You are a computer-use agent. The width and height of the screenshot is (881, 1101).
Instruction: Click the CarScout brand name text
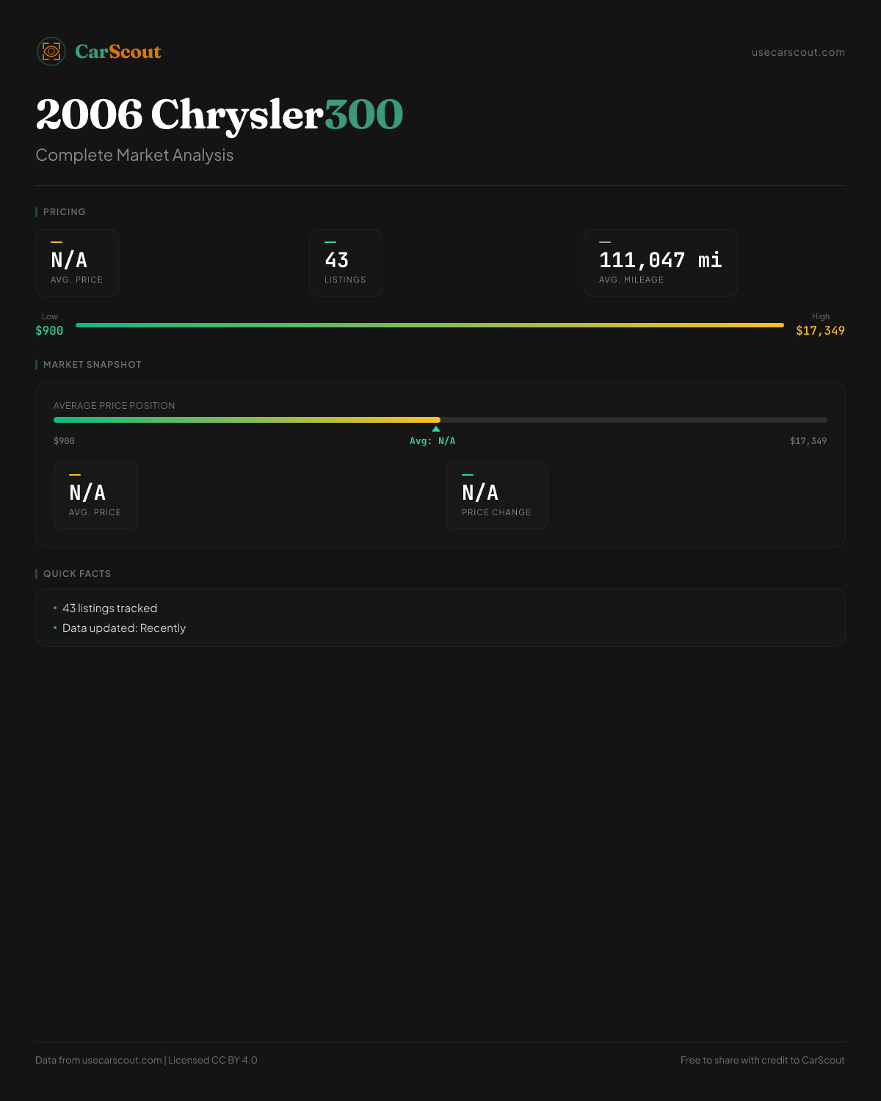118,51
